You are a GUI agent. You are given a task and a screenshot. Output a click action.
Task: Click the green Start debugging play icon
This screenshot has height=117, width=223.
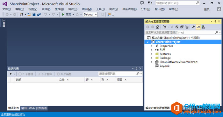click(x=63, y=15)
